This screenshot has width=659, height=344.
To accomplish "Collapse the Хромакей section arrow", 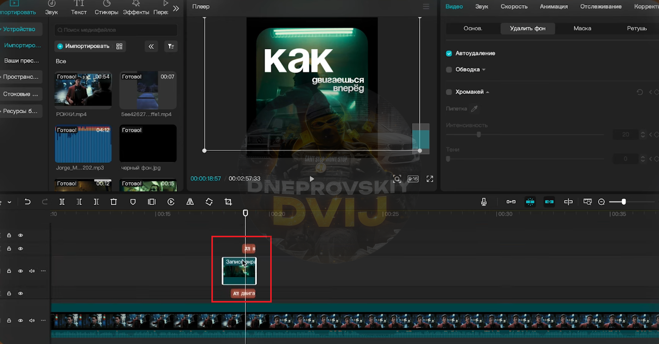I will point(488,92).
